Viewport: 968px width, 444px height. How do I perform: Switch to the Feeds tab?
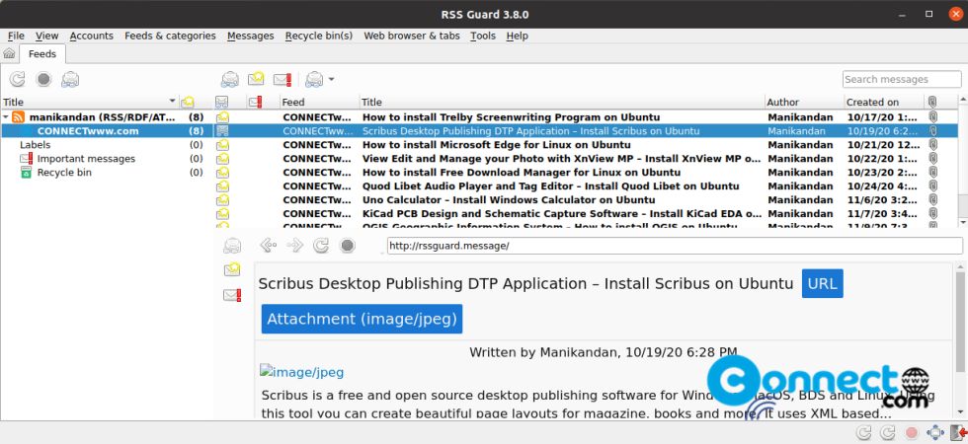(x=41, y=53)
